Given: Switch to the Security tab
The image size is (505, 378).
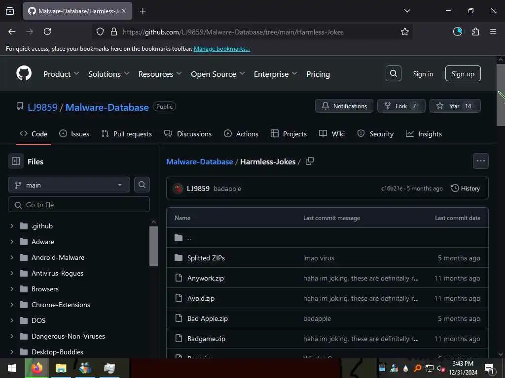Looking at the screenshot, I should [x=375, y=134].
